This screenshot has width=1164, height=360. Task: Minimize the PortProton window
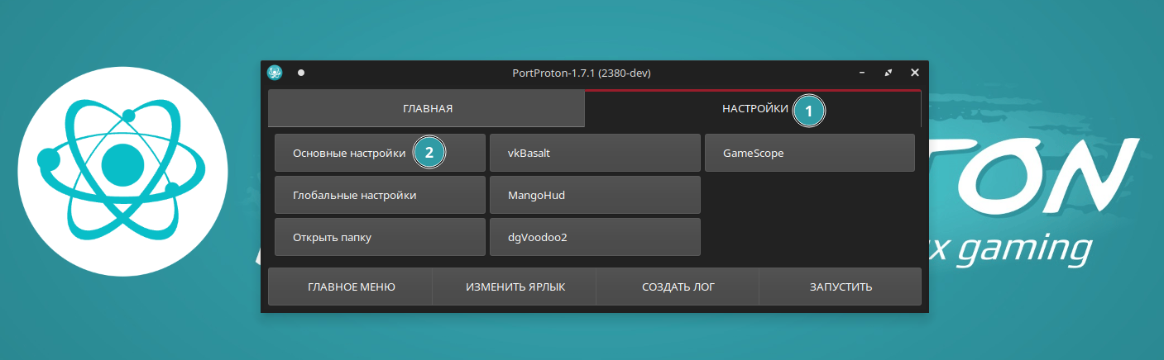[x=862, y=73]
